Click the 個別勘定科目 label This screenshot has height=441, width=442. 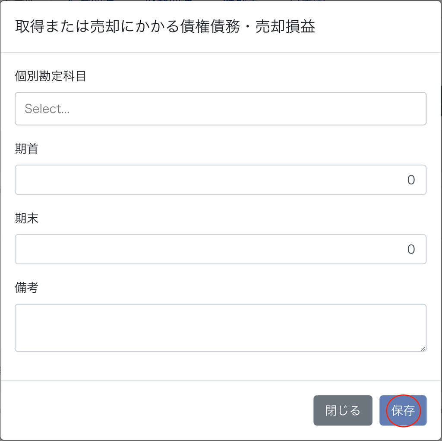[51, 76]
